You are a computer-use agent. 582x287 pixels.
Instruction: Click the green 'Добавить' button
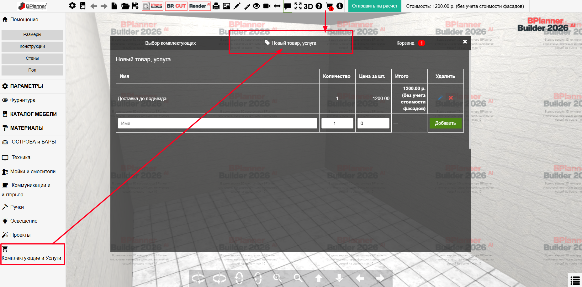tap(445, 123)
